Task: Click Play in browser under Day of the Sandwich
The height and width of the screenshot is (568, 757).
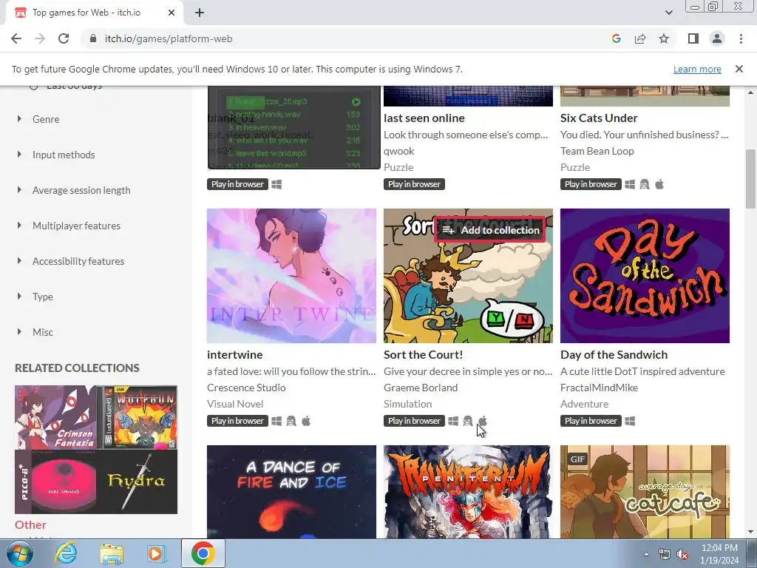Action: coord(591,421)
